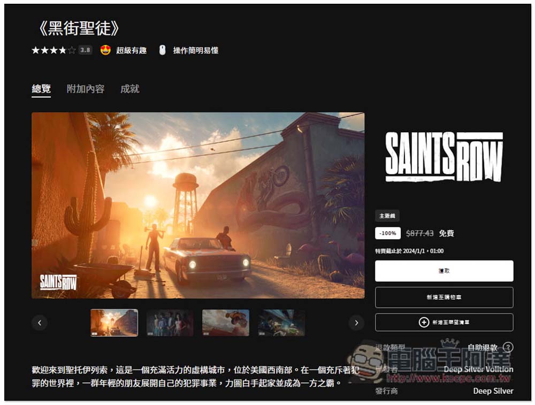The image size is (535, 405).
Task: Click the 超級有趣 label
Action: 132,50
